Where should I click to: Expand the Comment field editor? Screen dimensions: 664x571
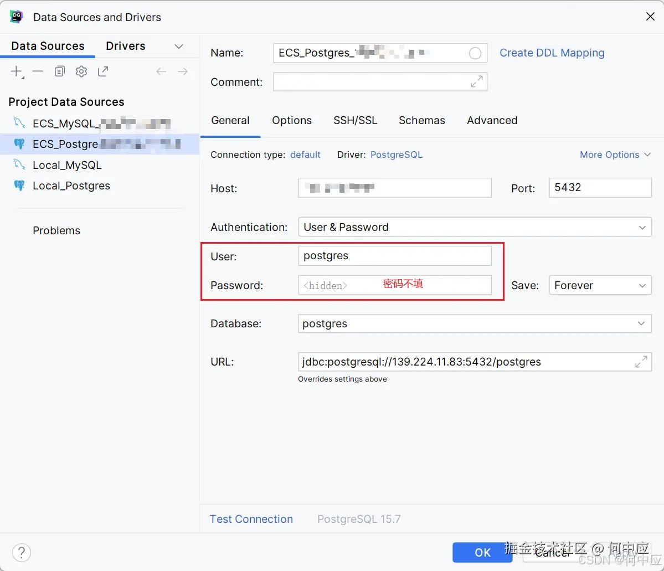(x=477, y=81)
